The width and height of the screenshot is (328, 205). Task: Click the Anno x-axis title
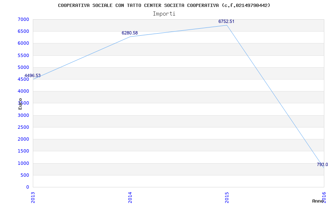pyautogui.click(x=318, y=201)
